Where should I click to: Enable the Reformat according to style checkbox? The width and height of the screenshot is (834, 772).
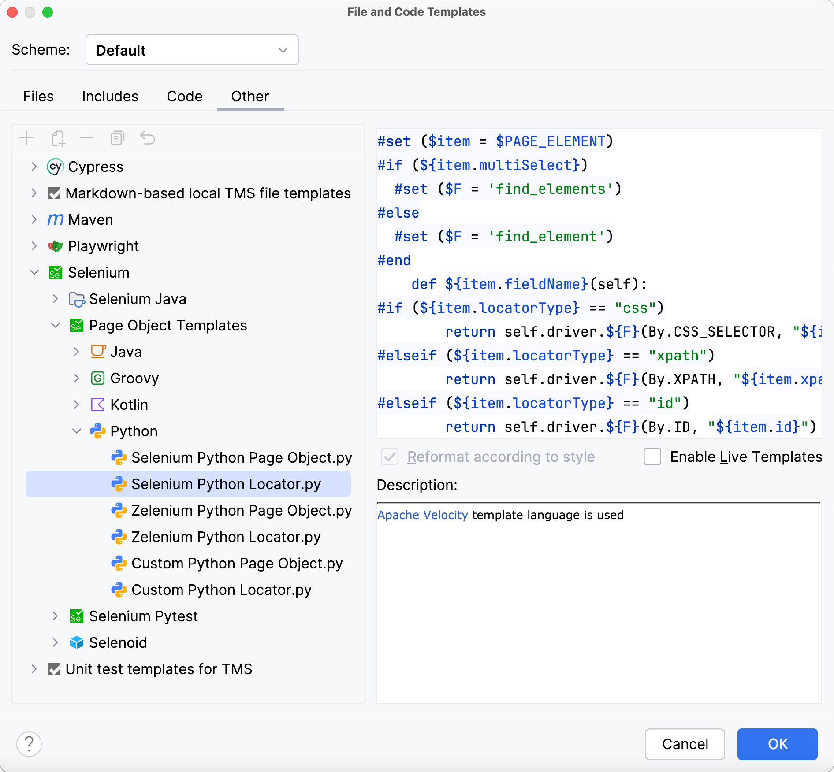(390, 457)
